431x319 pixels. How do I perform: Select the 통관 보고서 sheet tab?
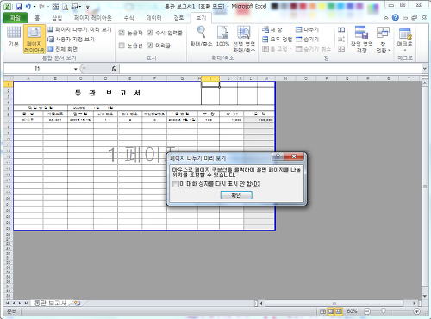50,303
